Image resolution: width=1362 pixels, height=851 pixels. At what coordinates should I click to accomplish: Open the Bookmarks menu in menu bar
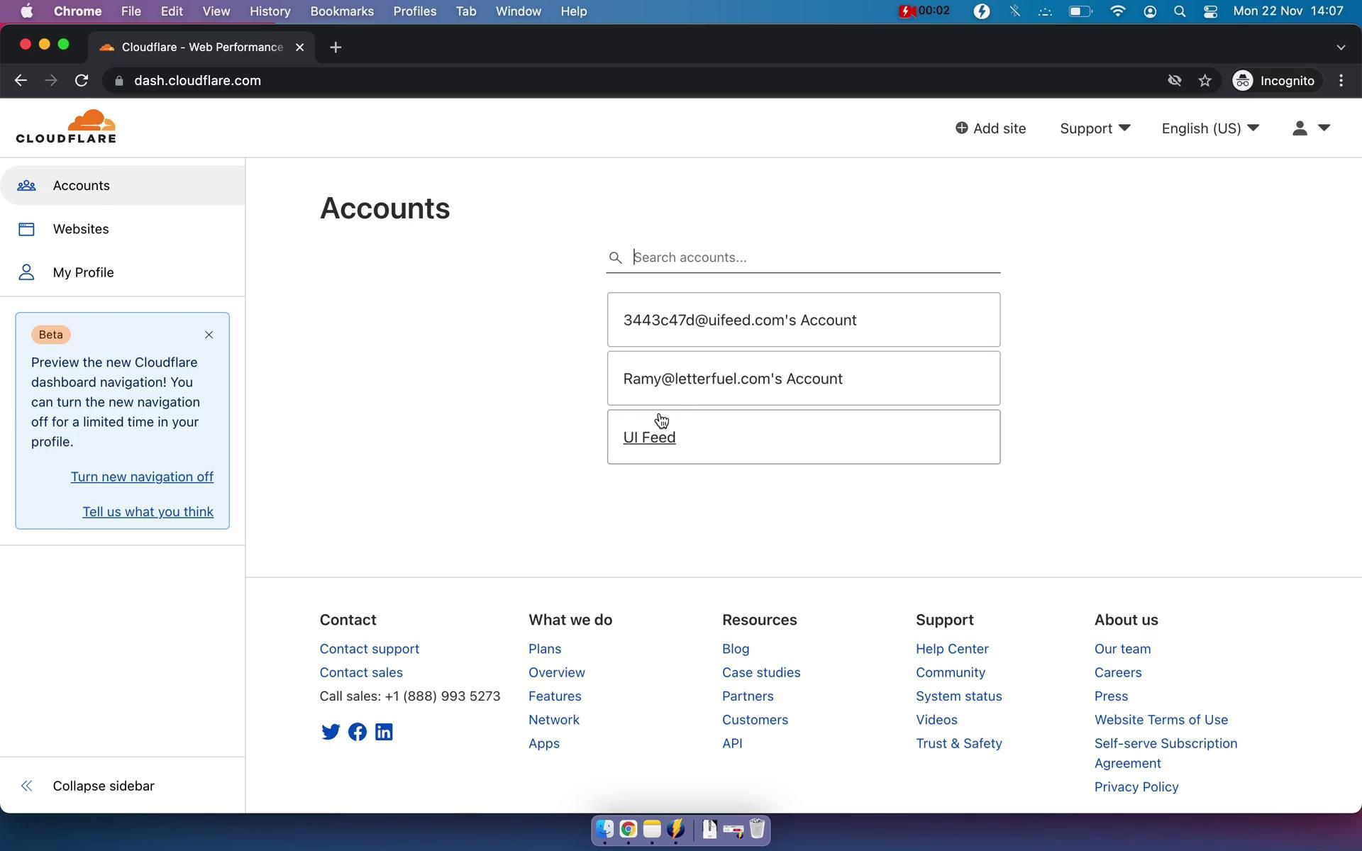(x=341, y=11)
